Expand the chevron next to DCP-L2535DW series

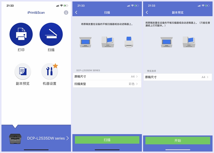(x=67, y=138)
